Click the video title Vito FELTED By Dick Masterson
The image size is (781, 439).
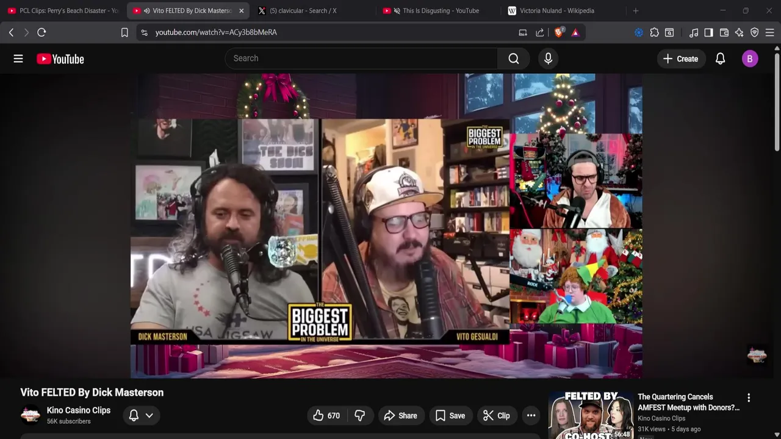pos(92,393)
